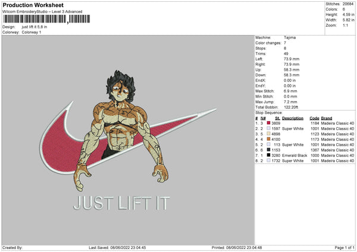Click the 'Last Saved' timestamp in the footer
357x252 pixels.
pos(117,248)
